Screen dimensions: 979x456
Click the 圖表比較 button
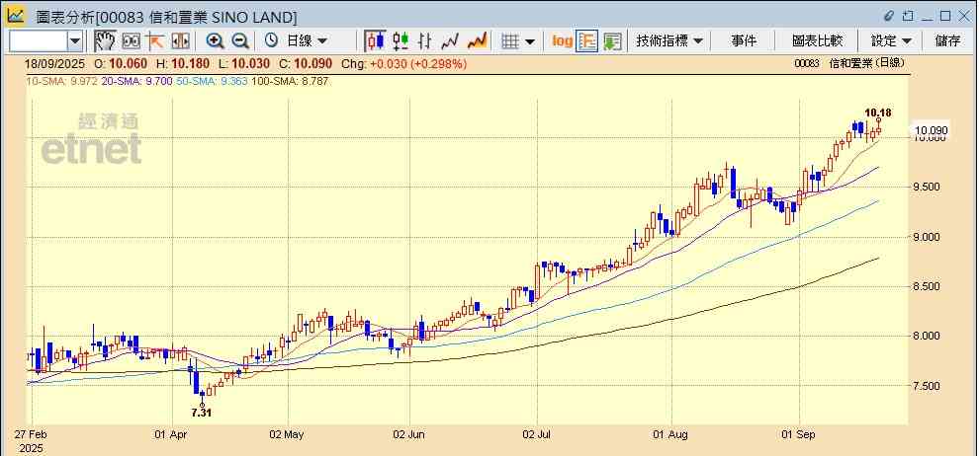tap(817, 41)
